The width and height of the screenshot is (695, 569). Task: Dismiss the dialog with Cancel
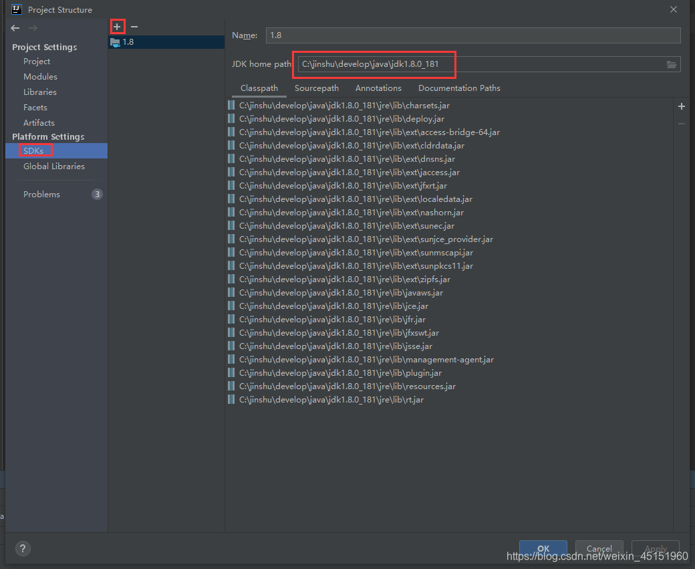pos(599,548)
